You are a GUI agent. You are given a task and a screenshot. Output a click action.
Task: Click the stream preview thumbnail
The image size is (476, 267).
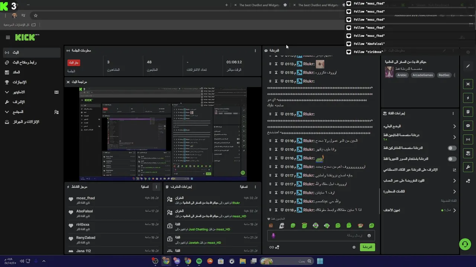pyautogui.click(x=163, y=134)
